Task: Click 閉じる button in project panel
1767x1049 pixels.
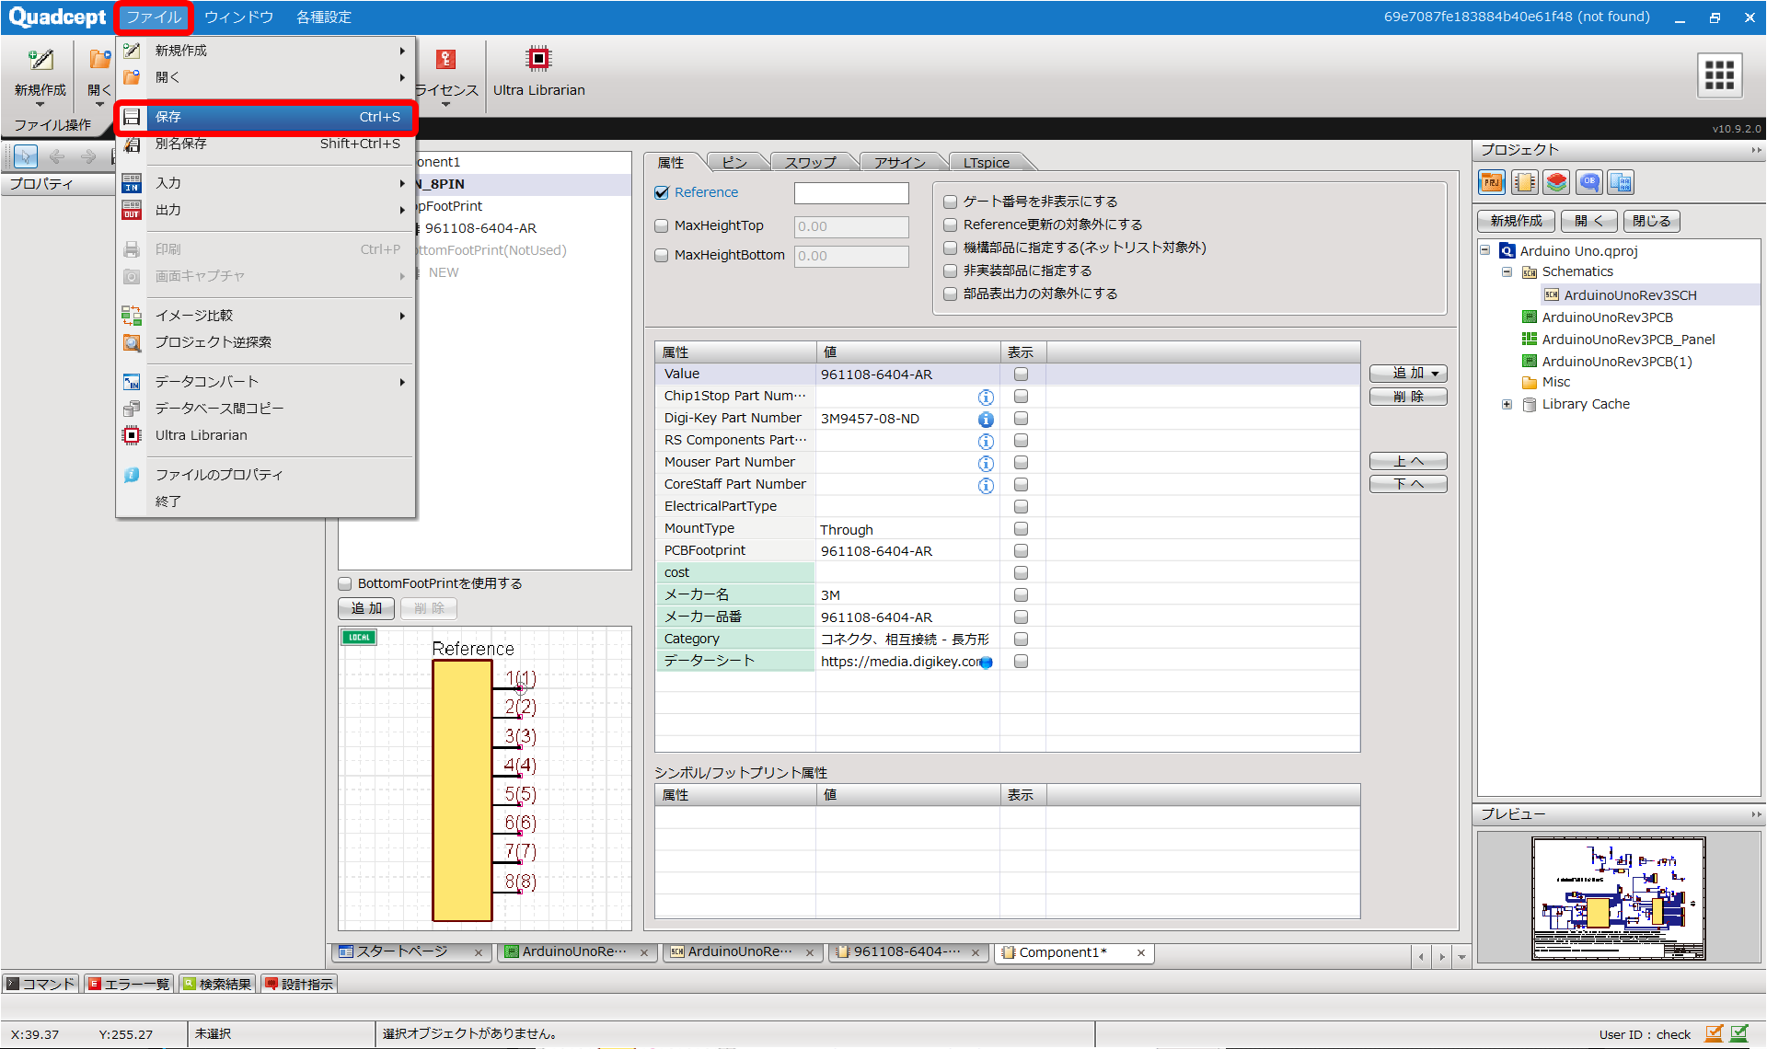Action: pyautogui.click(x=1651, y=221)
